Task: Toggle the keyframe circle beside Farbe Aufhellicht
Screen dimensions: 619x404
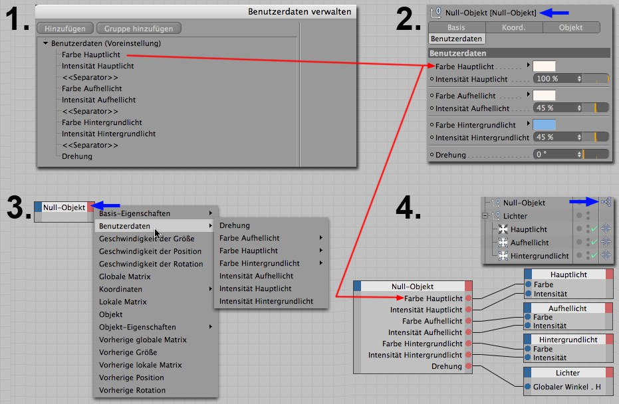Action: [432, 96]
